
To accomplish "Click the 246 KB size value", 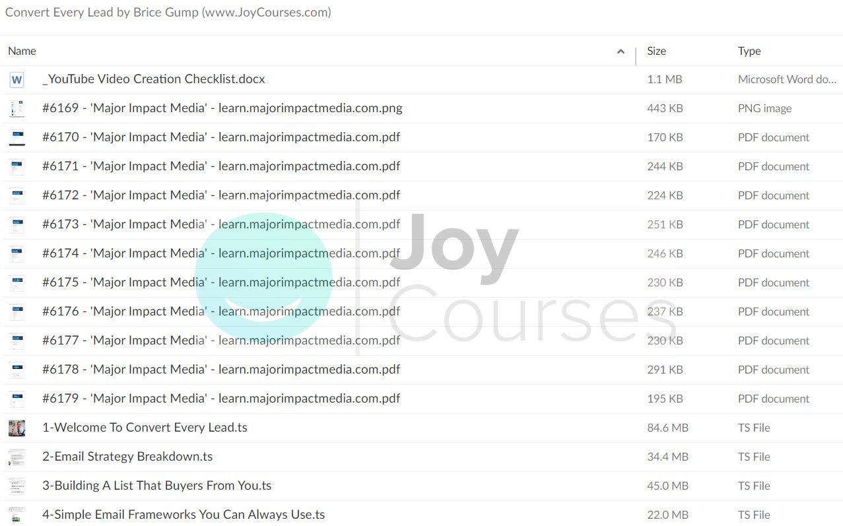I will tap(665, 253).
